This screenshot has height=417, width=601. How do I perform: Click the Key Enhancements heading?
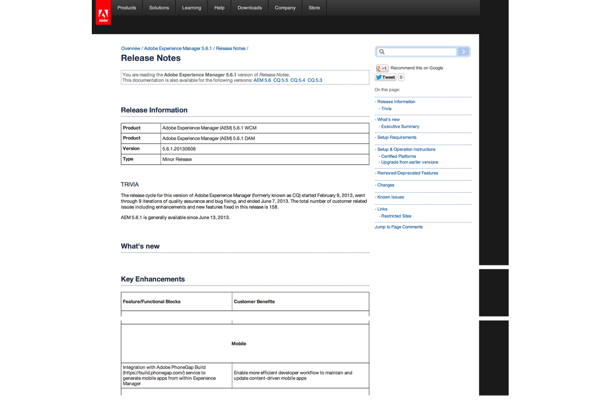[152, 279]
